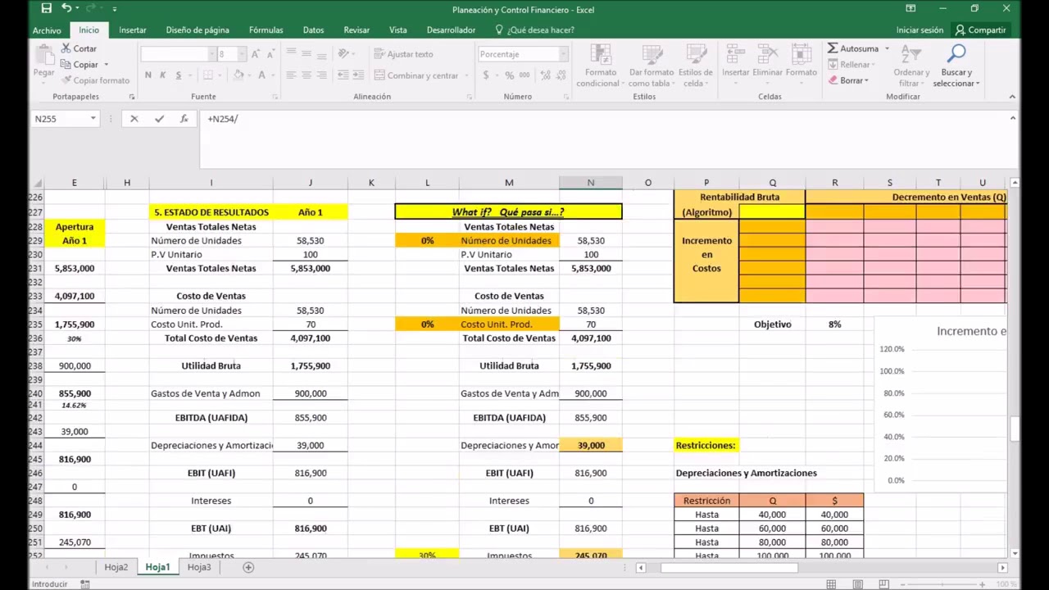Image resolution: width=1049 pixels, height=590 pixels.
Task: Expand the formula bar
Action: point(1012,119)
